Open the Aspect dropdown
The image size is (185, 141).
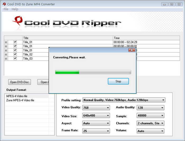(96, 123)
